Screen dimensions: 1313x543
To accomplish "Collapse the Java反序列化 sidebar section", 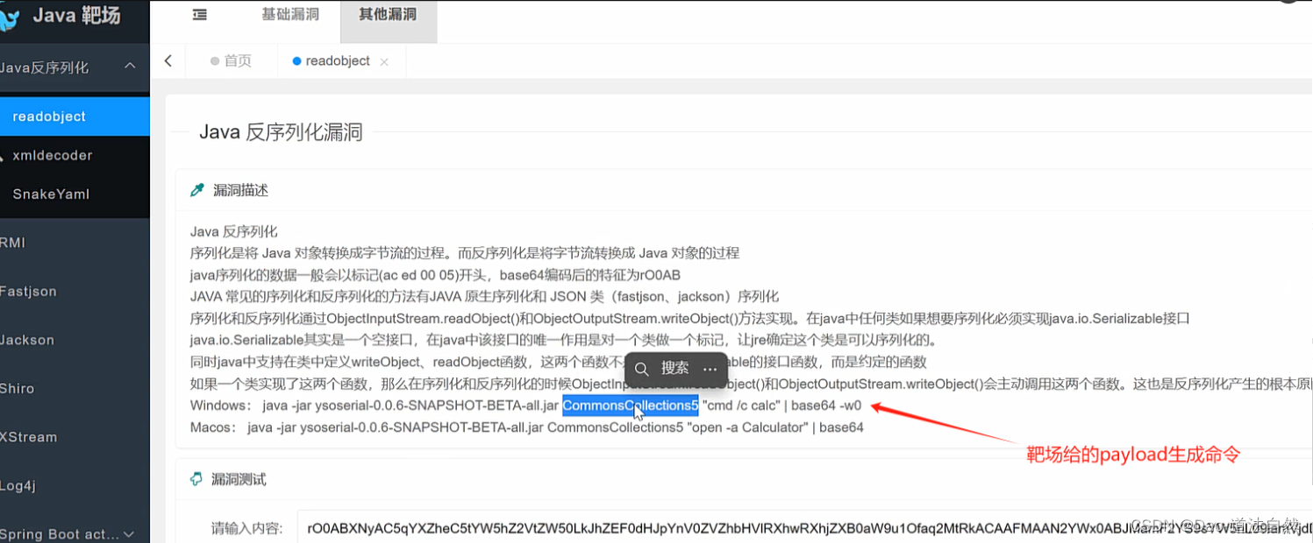I will (130, 66).
